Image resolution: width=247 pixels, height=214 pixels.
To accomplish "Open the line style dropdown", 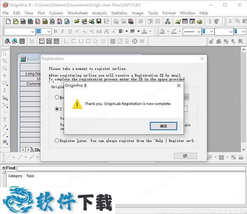I will (199, 32).
